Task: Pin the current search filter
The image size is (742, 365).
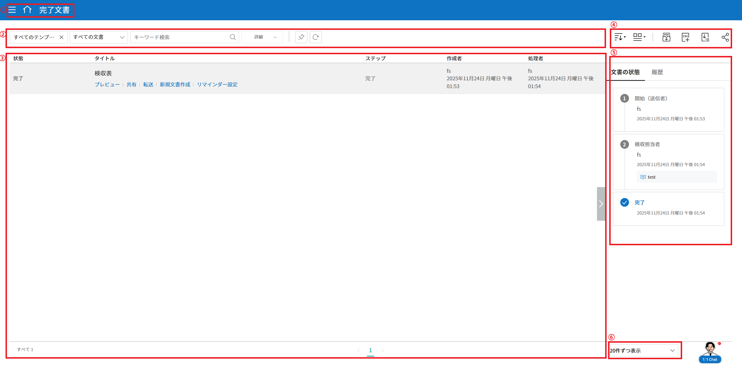Action: (301, 37)
